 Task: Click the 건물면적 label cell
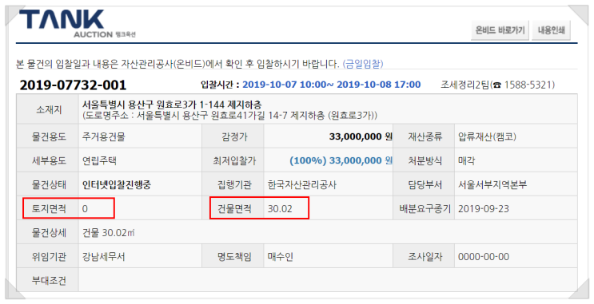coord(233,208)
